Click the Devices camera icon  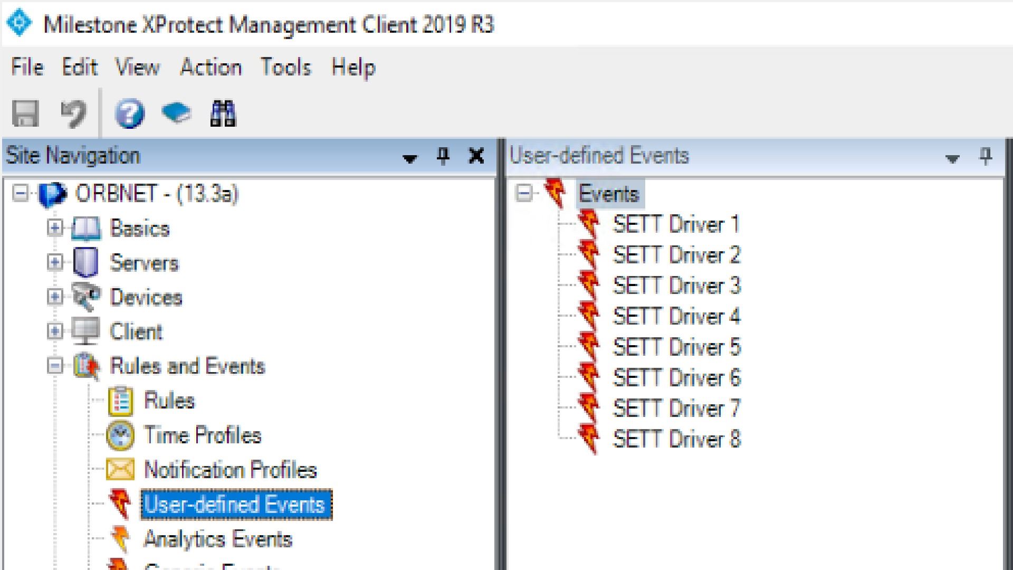tap(85, 297)
